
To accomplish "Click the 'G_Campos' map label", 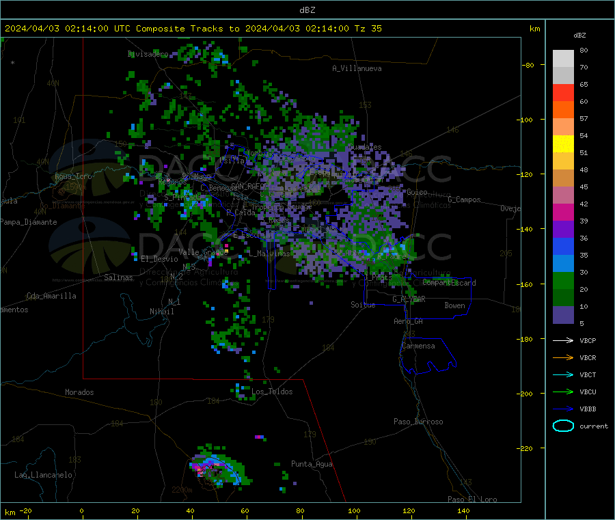I will click(464, 200).
